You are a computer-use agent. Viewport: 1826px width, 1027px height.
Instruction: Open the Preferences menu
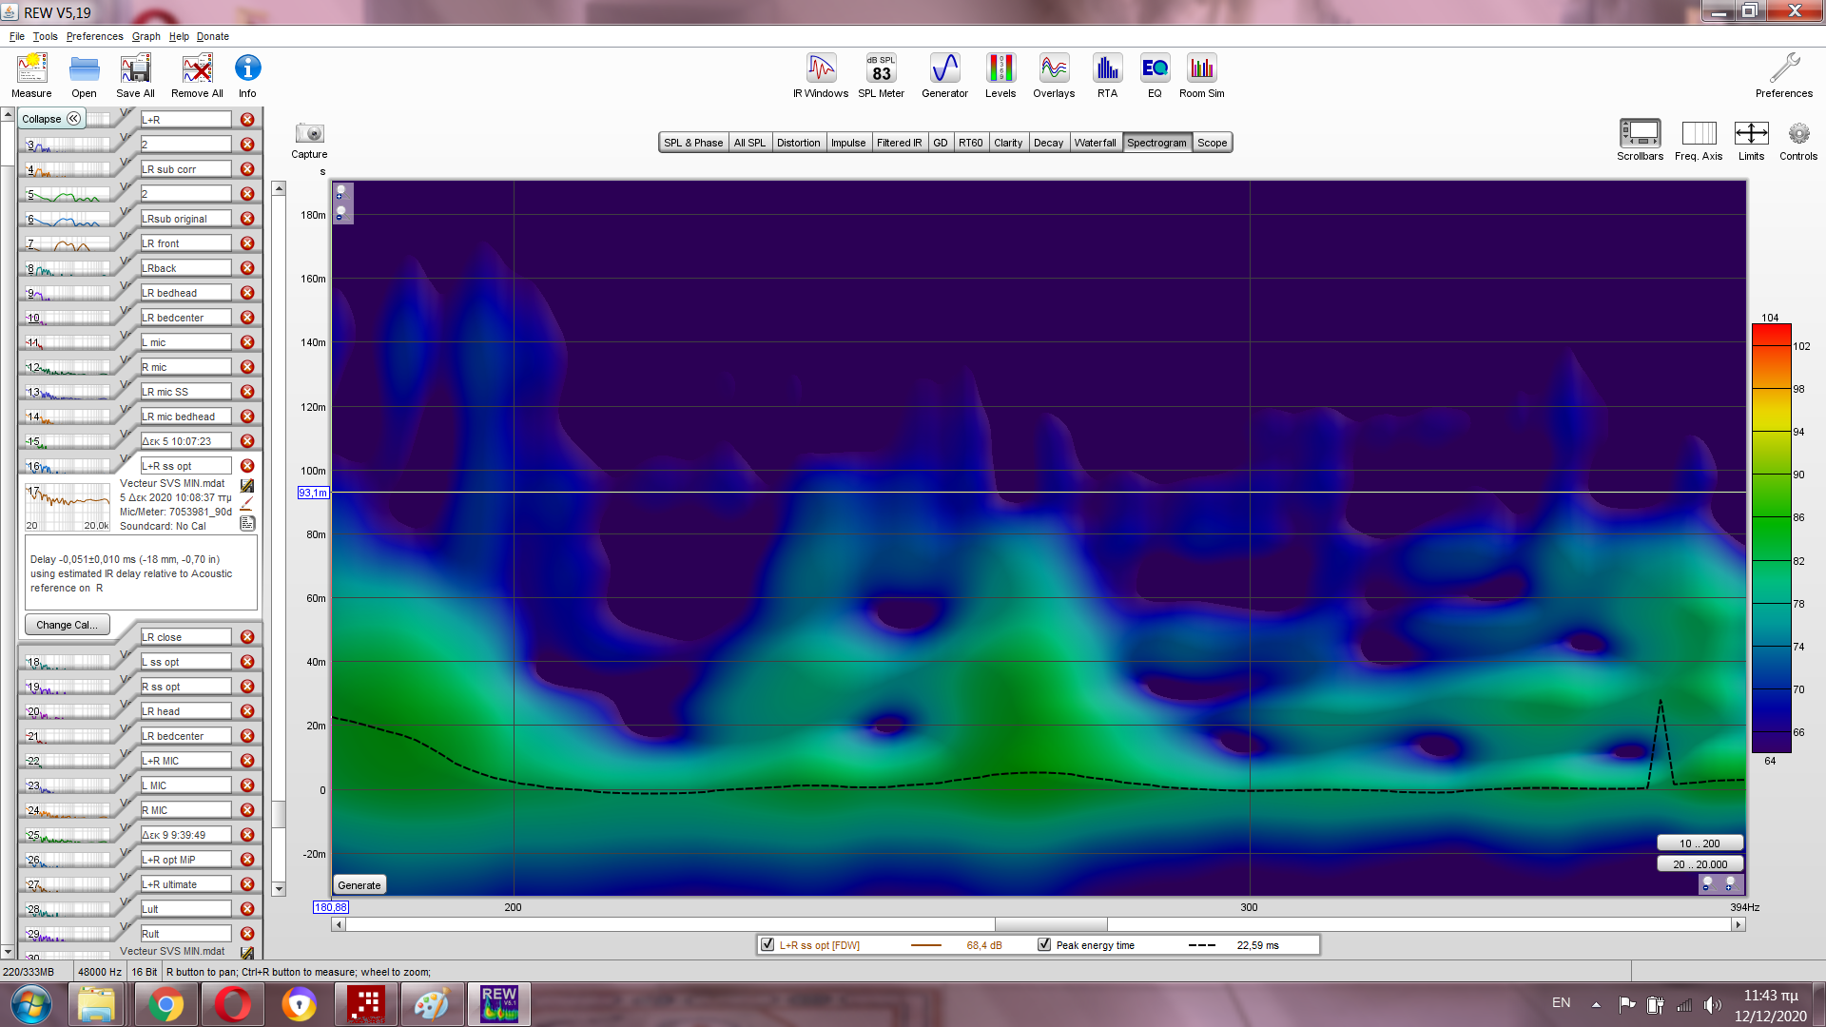94,36
